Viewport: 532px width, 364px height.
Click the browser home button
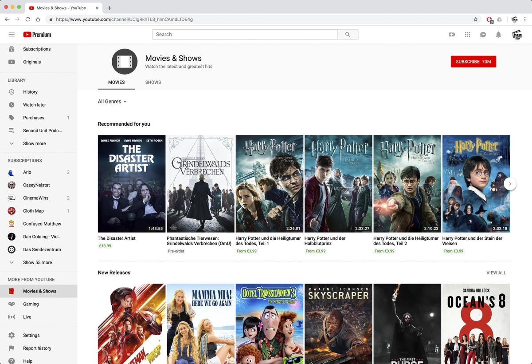click(x=38, y=20)
